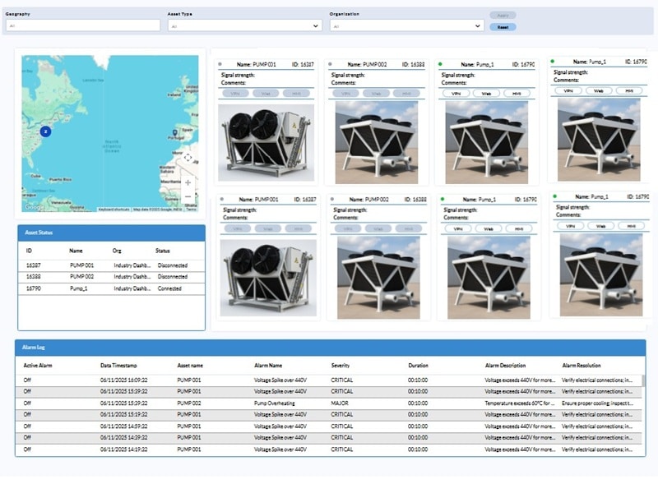
Task: Click the map pan control icon
Action: 188,158
